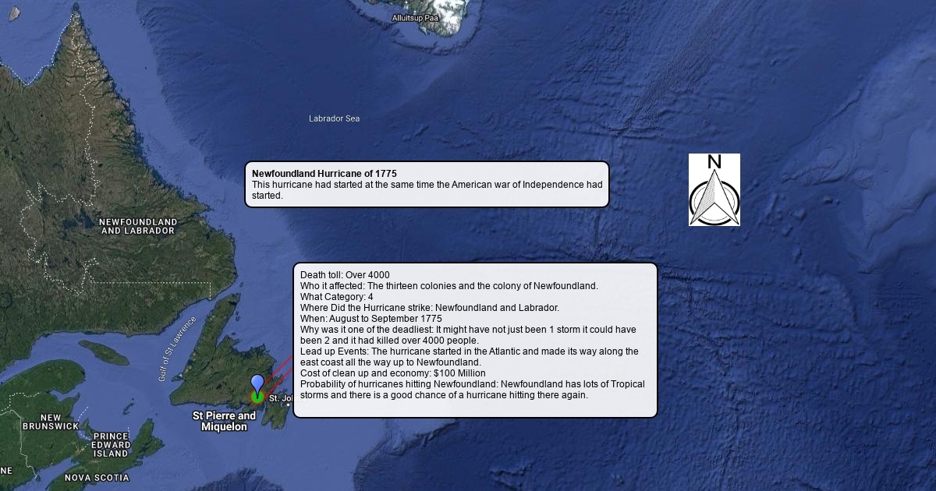Click the 'What Category: 4' line
Screen dimensions: 936x491
[x=337, y=297]
